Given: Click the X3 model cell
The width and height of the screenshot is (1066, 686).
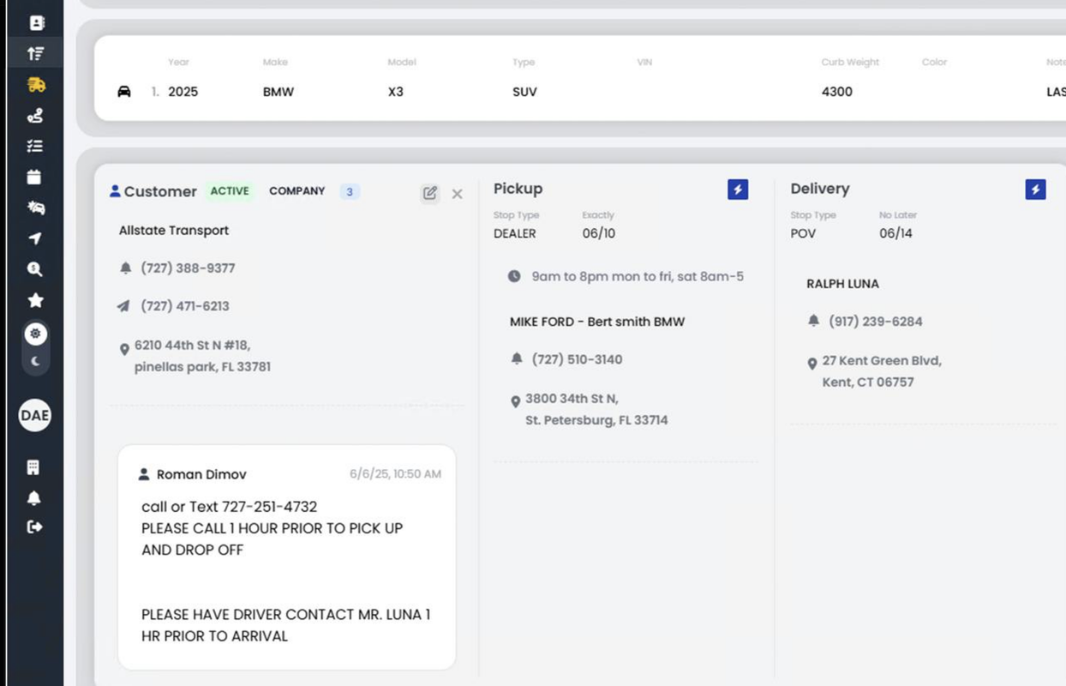Looking at the screenshot, I should (395, 92).
